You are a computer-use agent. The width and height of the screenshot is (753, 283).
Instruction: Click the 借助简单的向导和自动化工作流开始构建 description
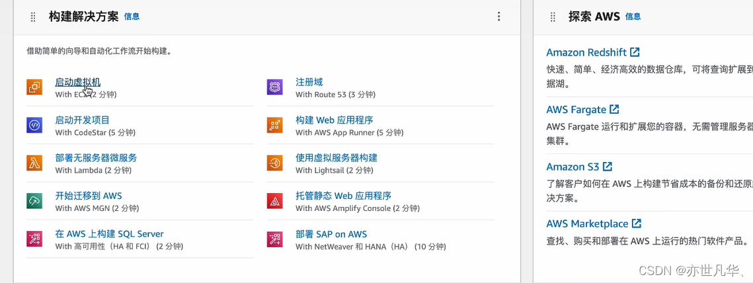(x=99, y=51)
